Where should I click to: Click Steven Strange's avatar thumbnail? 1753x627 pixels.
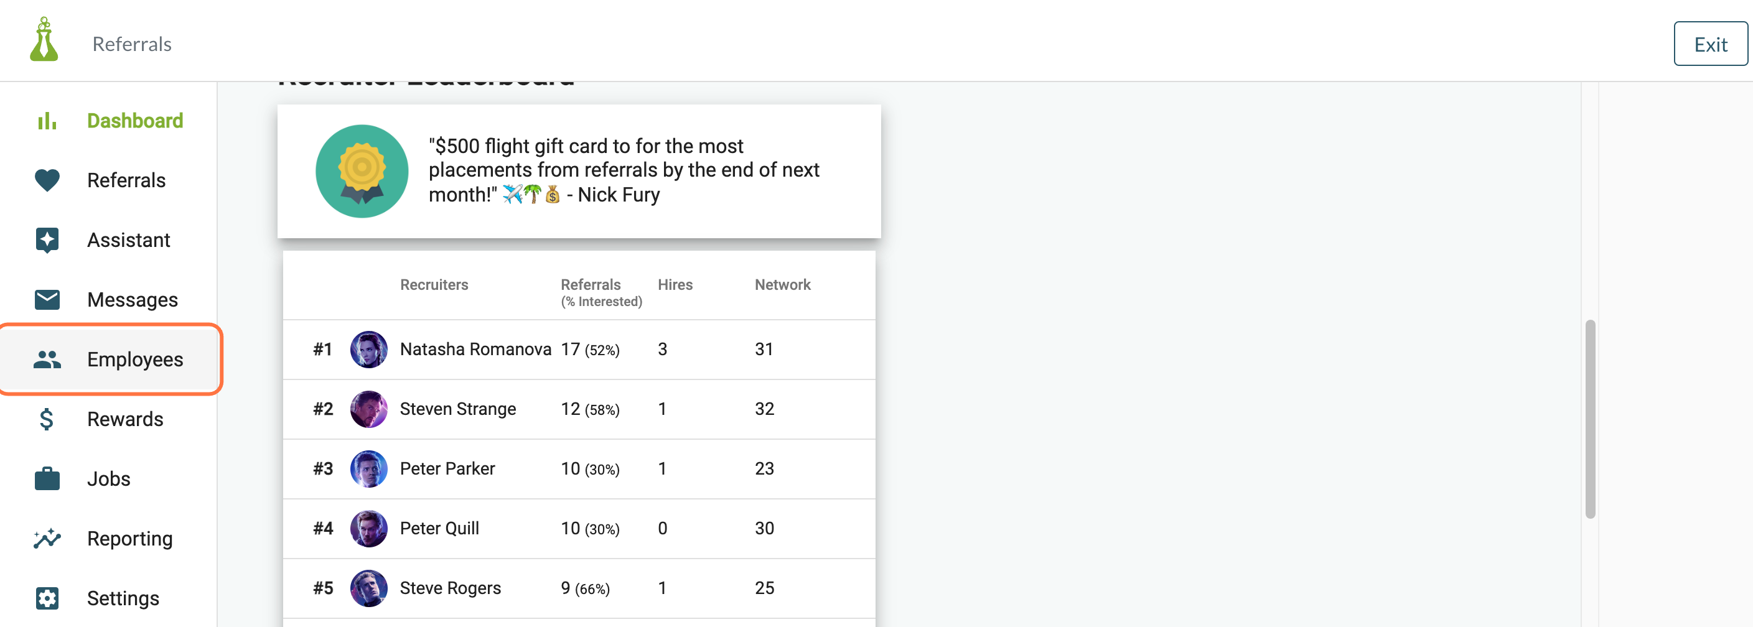pyautogui.click(x=369, y=409)
